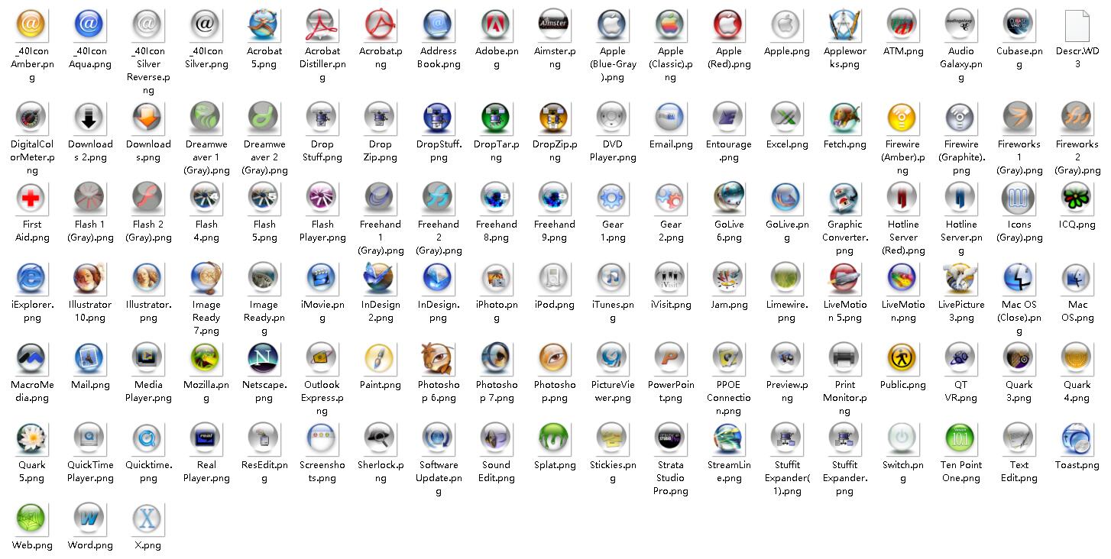This screenshot has height=559, width=1111.
Task: Click the Public.png icon
Action: [x=902, y=358]
